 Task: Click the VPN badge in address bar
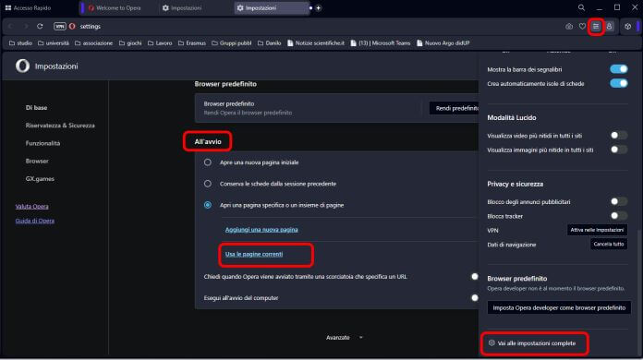[x=60, y=26]
